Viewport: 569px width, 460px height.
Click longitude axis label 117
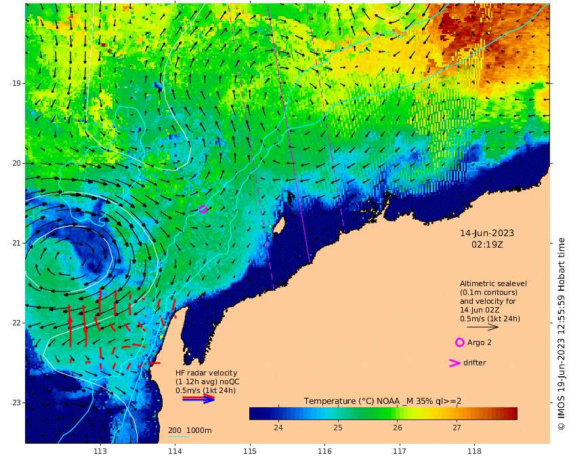(x=400, y=451)
